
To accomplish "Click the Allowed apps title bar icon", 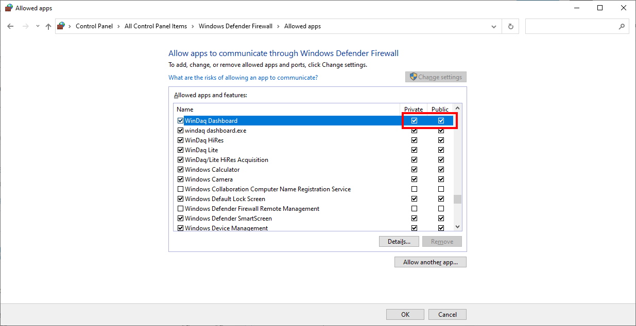I will [9, 8].
